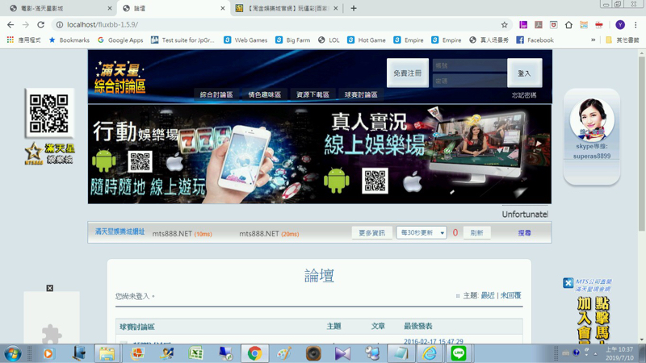Image resolution: width=646 pixels, height=363 pixels.
Task: Click customer service avatar photo
Action: point(592,119)
